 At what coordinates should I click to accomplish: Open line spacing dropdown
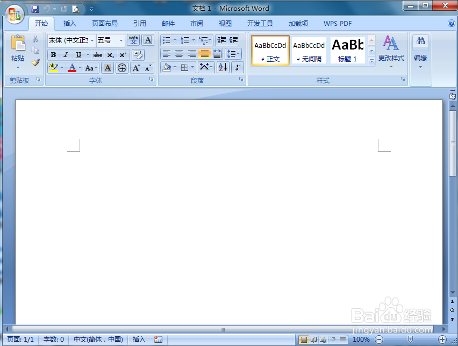point(233,53)
